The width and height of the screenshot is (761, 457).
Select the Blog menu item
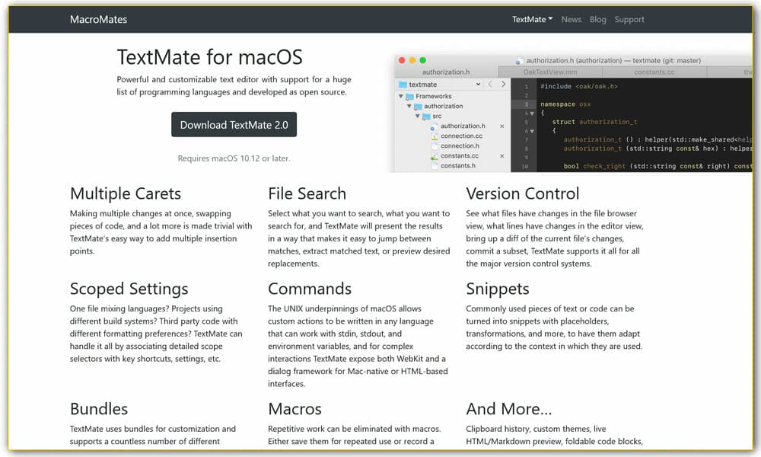pos(598,19)
